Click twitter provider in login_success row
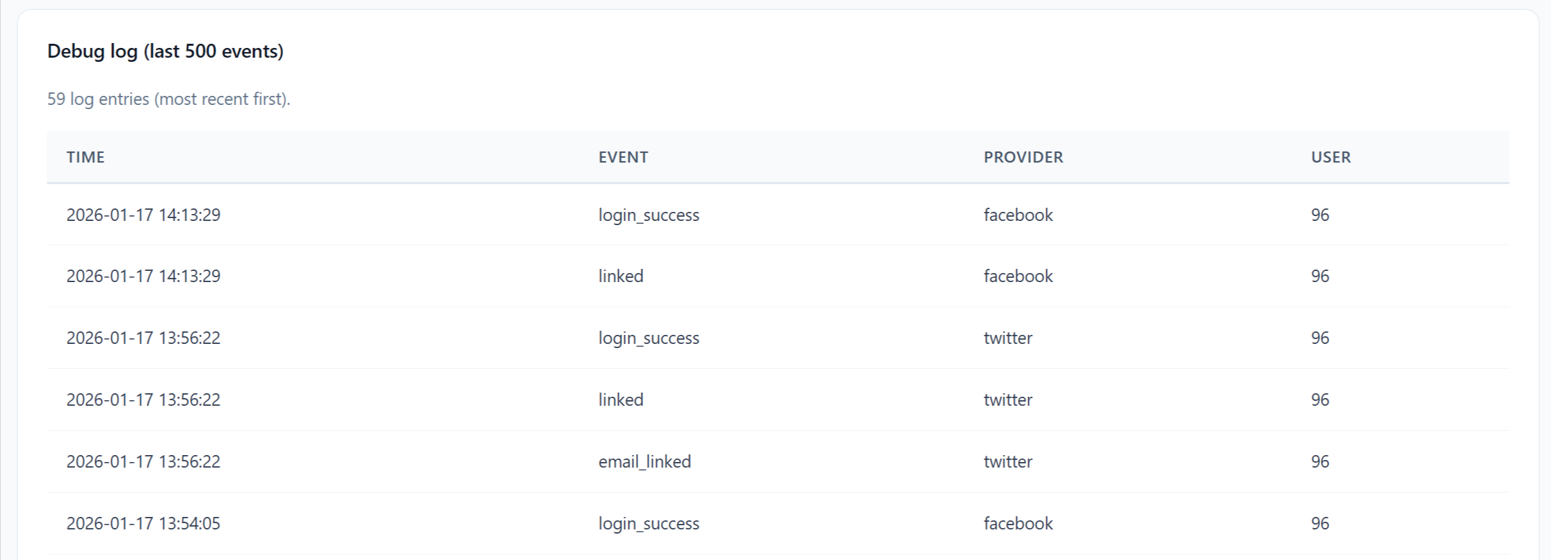Image resolution: width=1551 pixels, height=560 pixels. coord(1007,338)
